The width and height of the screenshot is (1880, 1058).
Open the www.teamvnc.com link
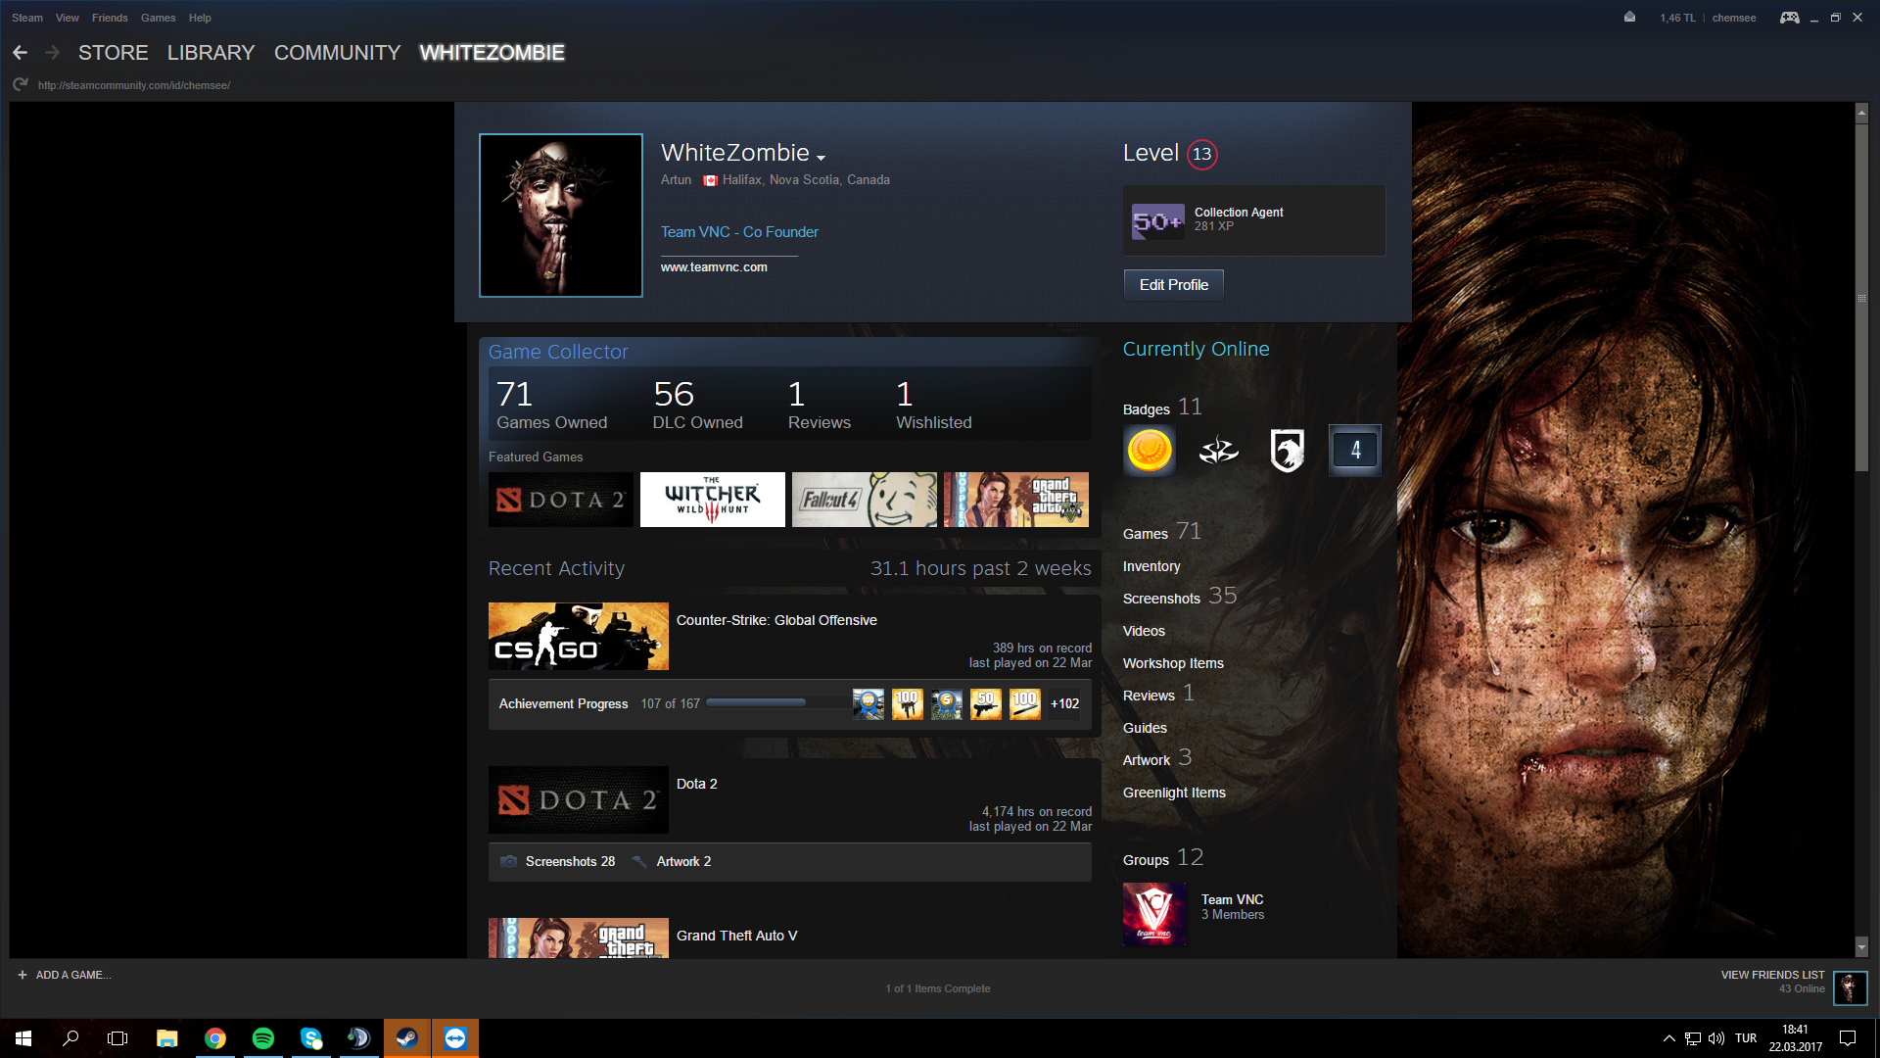click(x=714, y=266)
